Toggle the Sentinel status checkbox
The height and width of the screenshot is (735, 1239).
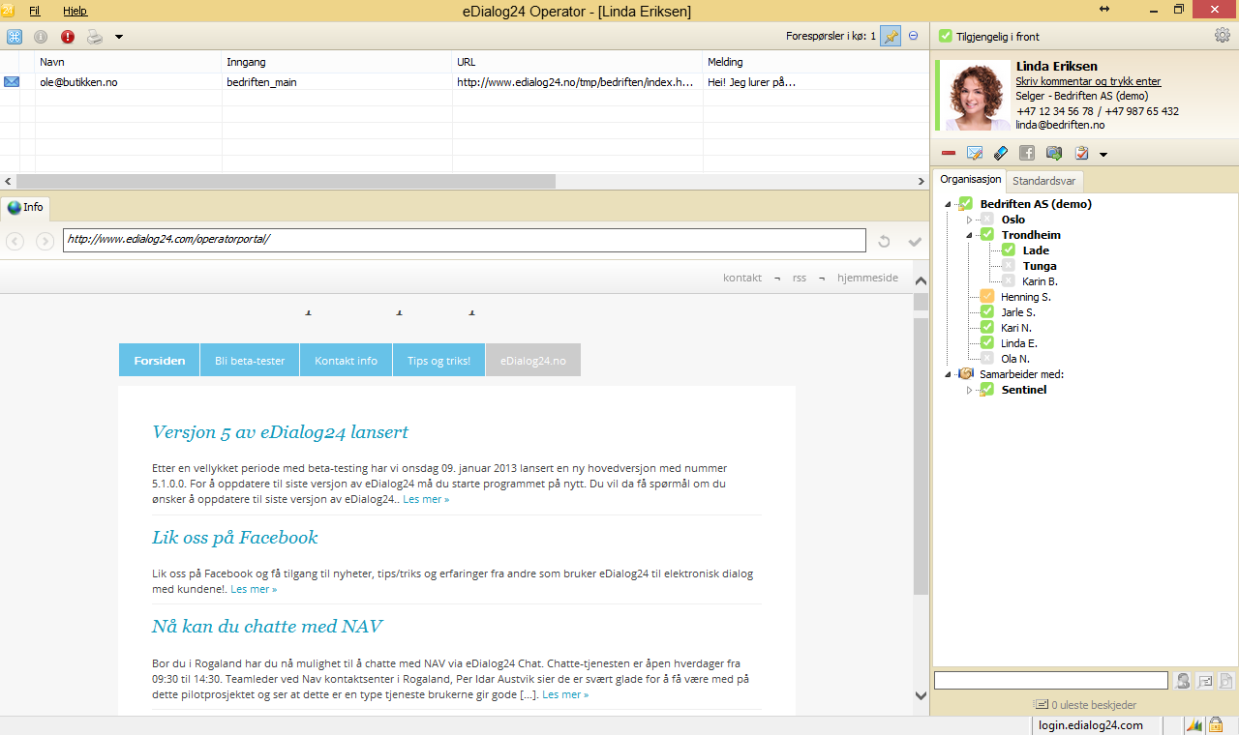click(987, 390)
